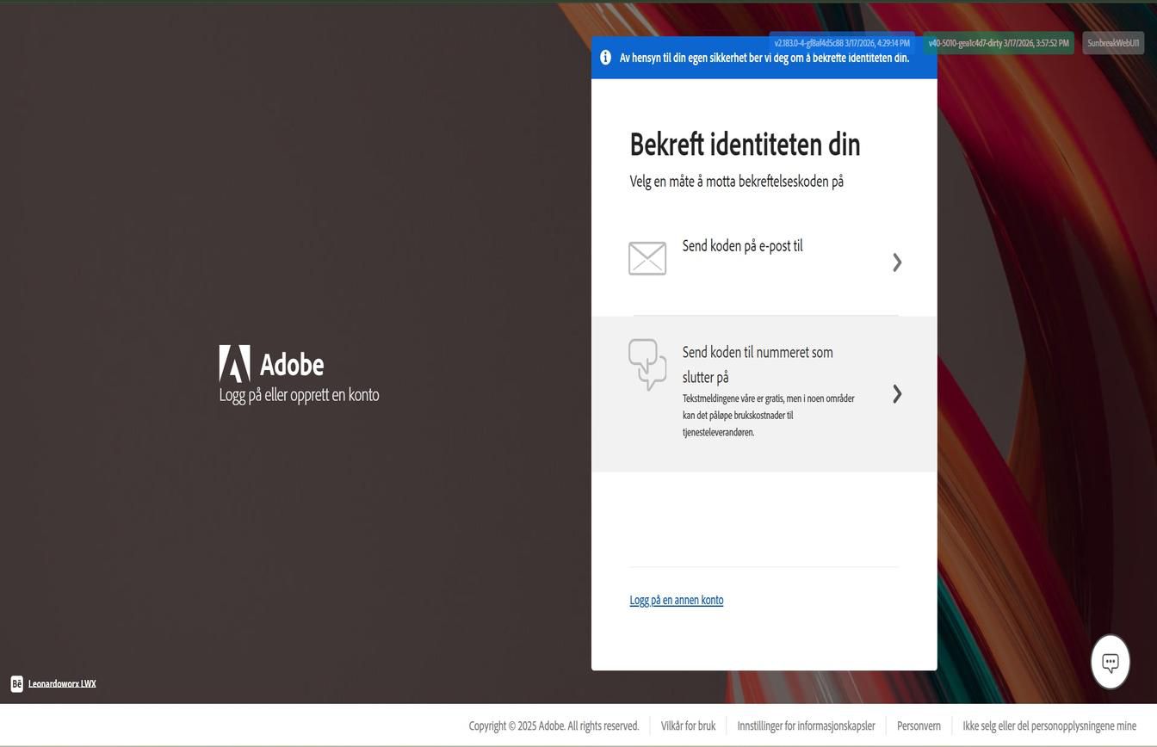Click the envelope icon for email verification
This screenshot has height=747, width=1157.
tap(647, 258)
